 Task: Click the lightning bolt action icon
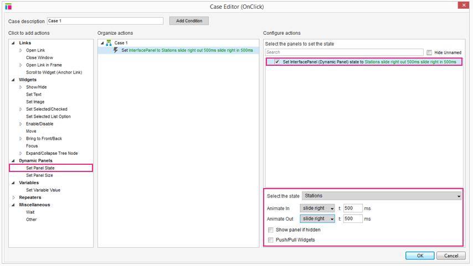click(x=116, y=50)
